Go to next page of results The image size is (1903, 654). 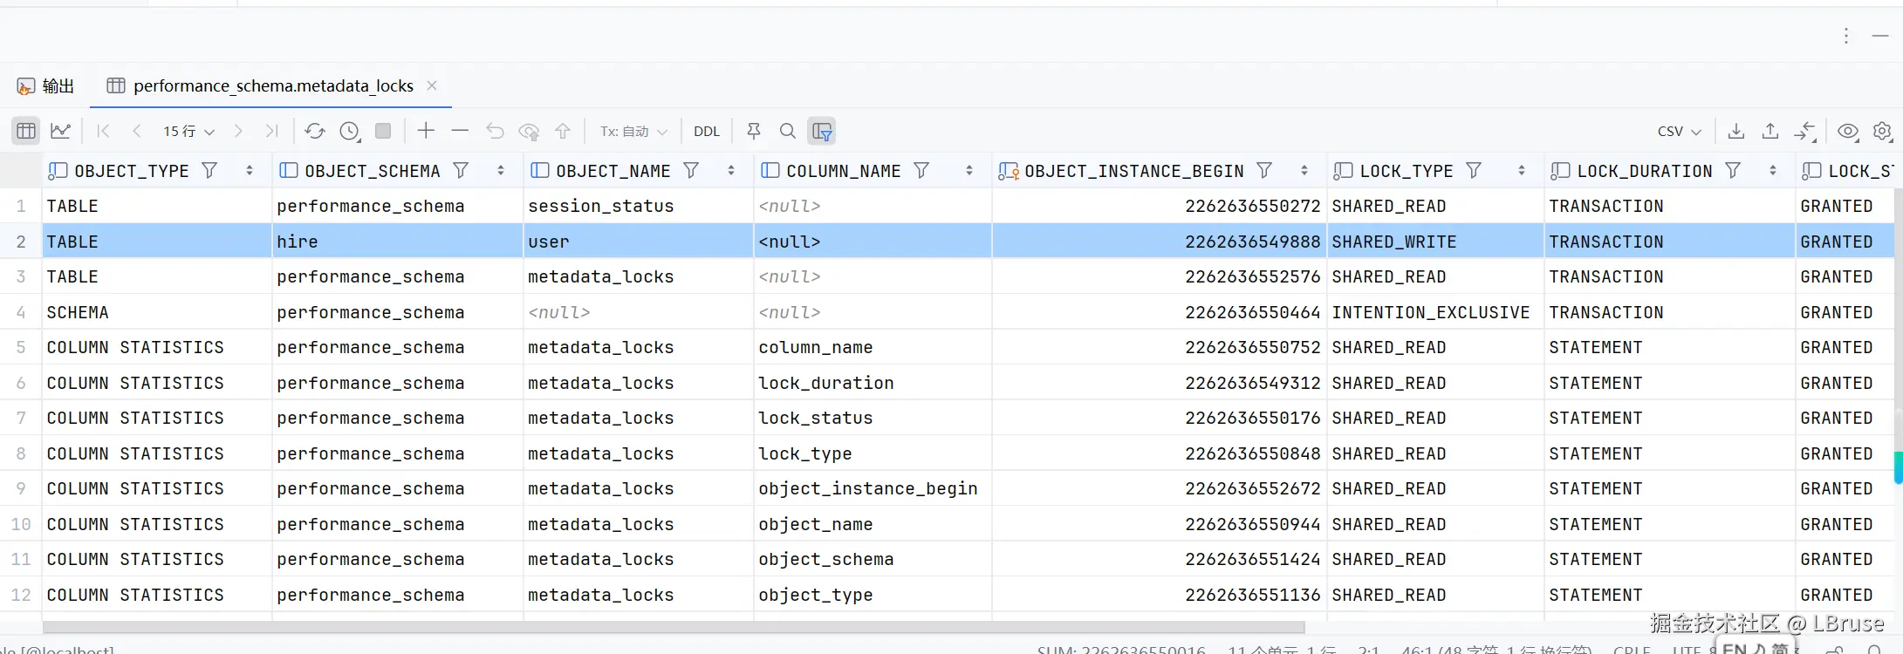point(238,131)
